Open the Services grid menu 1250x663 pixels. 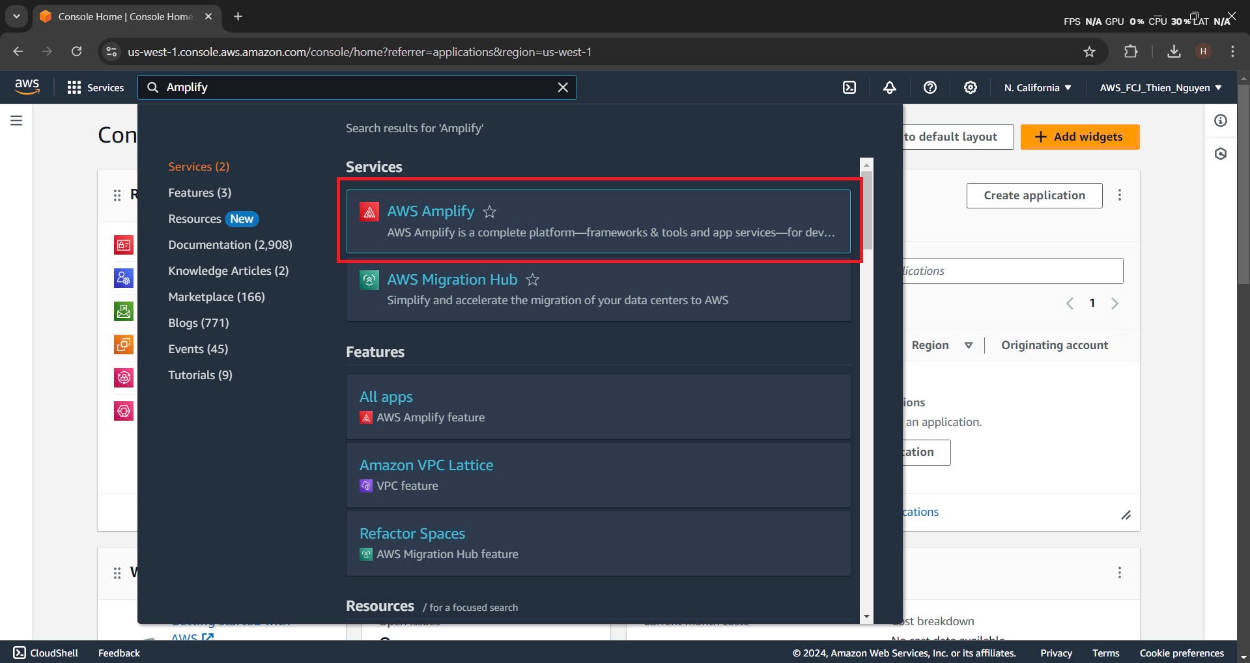[96, 87]
